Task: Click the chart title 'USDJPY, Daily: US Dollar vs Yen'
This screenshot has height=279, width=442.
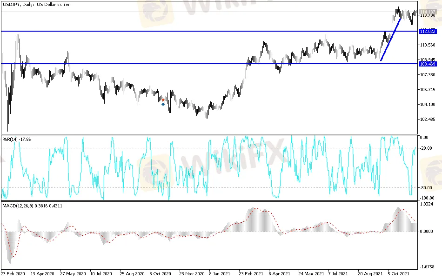Action: tap(37, 5)
